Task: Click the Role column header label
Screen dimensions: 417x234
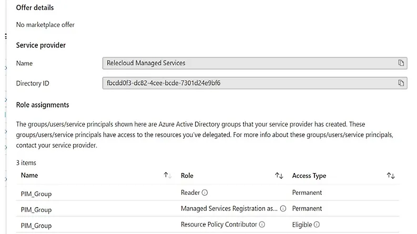Action: point(187,176)
